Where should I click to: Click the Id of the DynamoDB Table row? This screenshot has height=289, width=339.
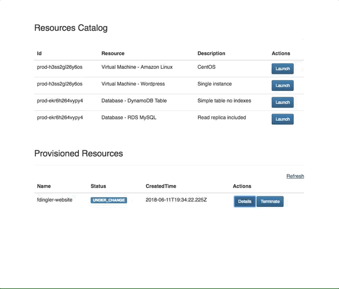(60, 101)
